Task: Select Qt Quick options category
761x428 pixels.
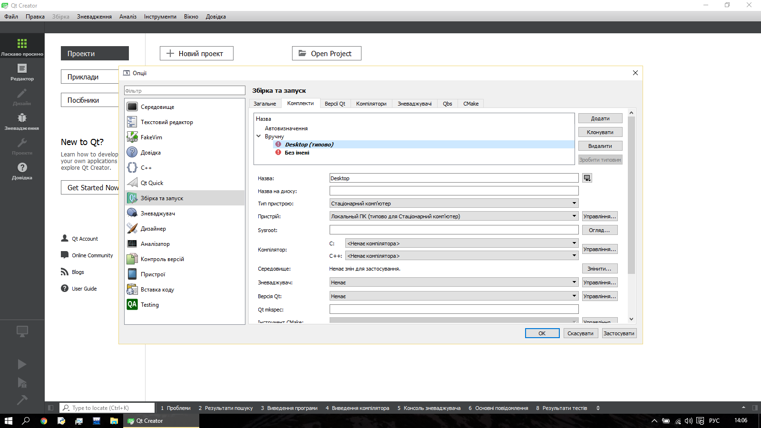Action: coord(152,183)
